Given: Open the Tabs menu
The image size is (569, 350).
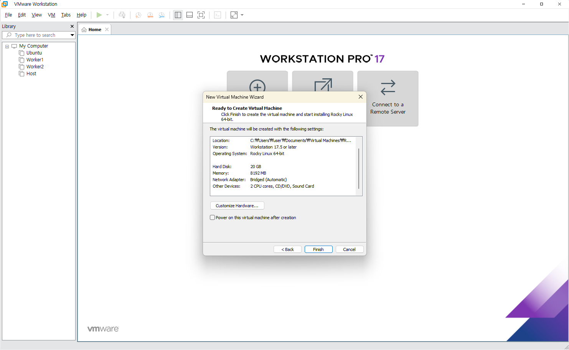Looking at the screenshot, I should point(66,15).
